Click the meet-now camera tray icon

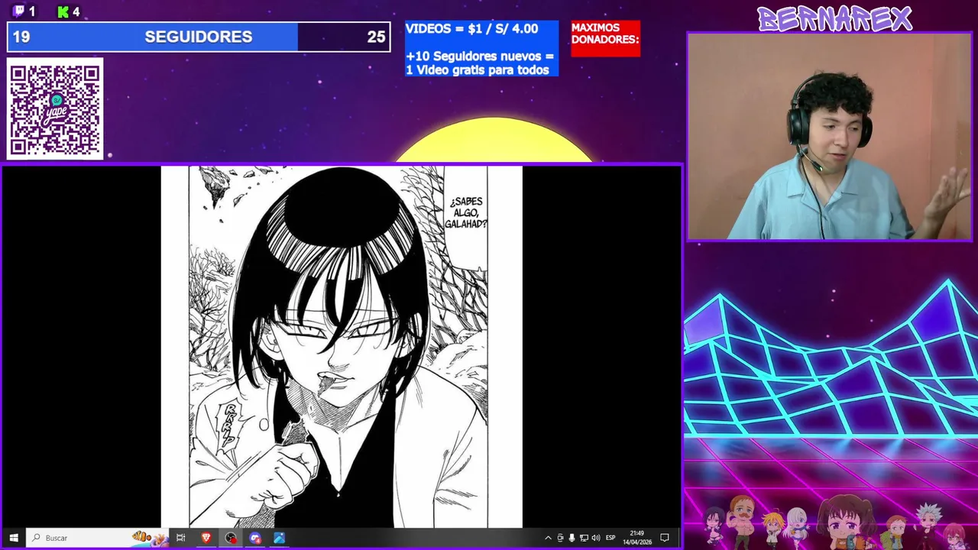tap(560, 538)
